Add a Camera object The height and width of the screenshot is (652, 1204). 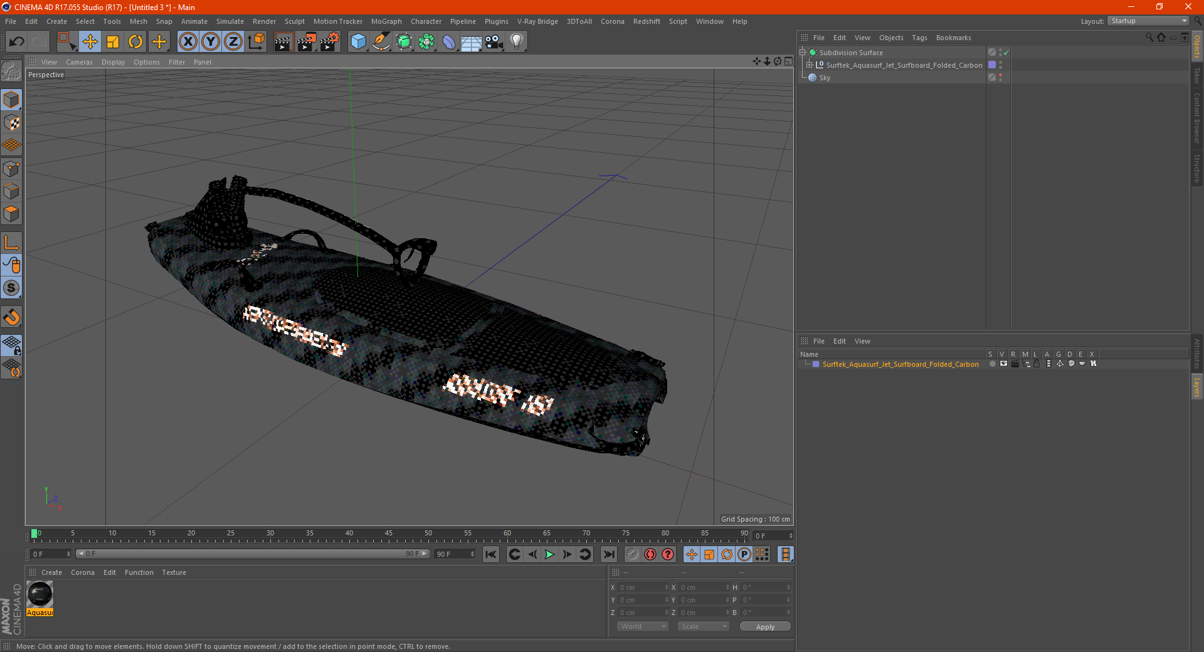[494, 42]
